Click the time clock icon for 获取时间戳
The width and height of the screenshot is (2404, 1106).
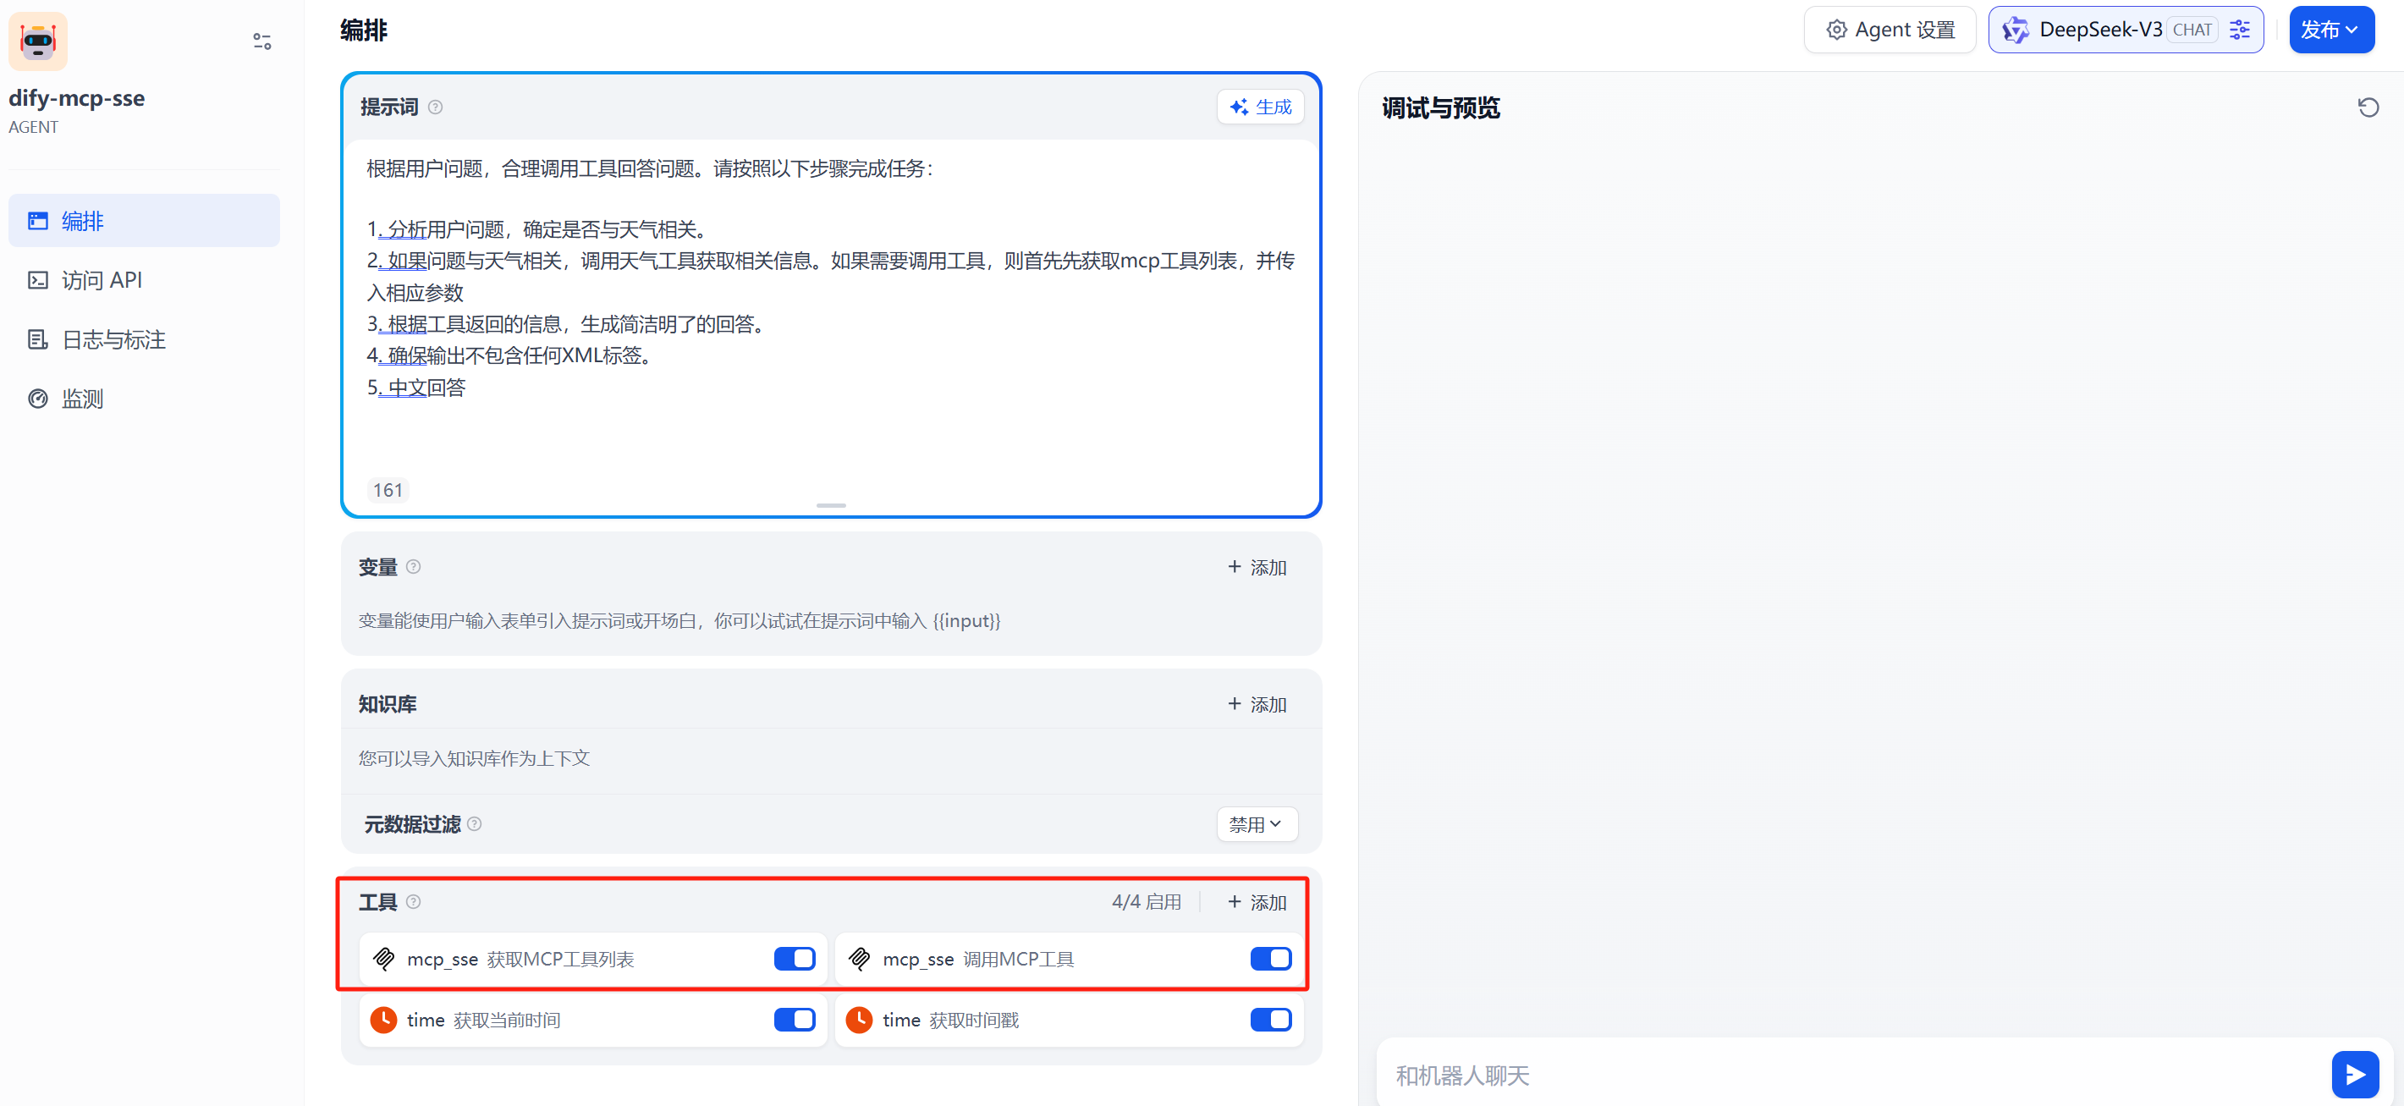click(x=860, y=1021)
